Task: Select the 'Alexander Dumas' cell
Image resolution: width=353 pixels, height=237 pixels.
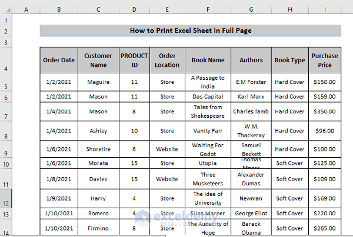Action: 251,179
